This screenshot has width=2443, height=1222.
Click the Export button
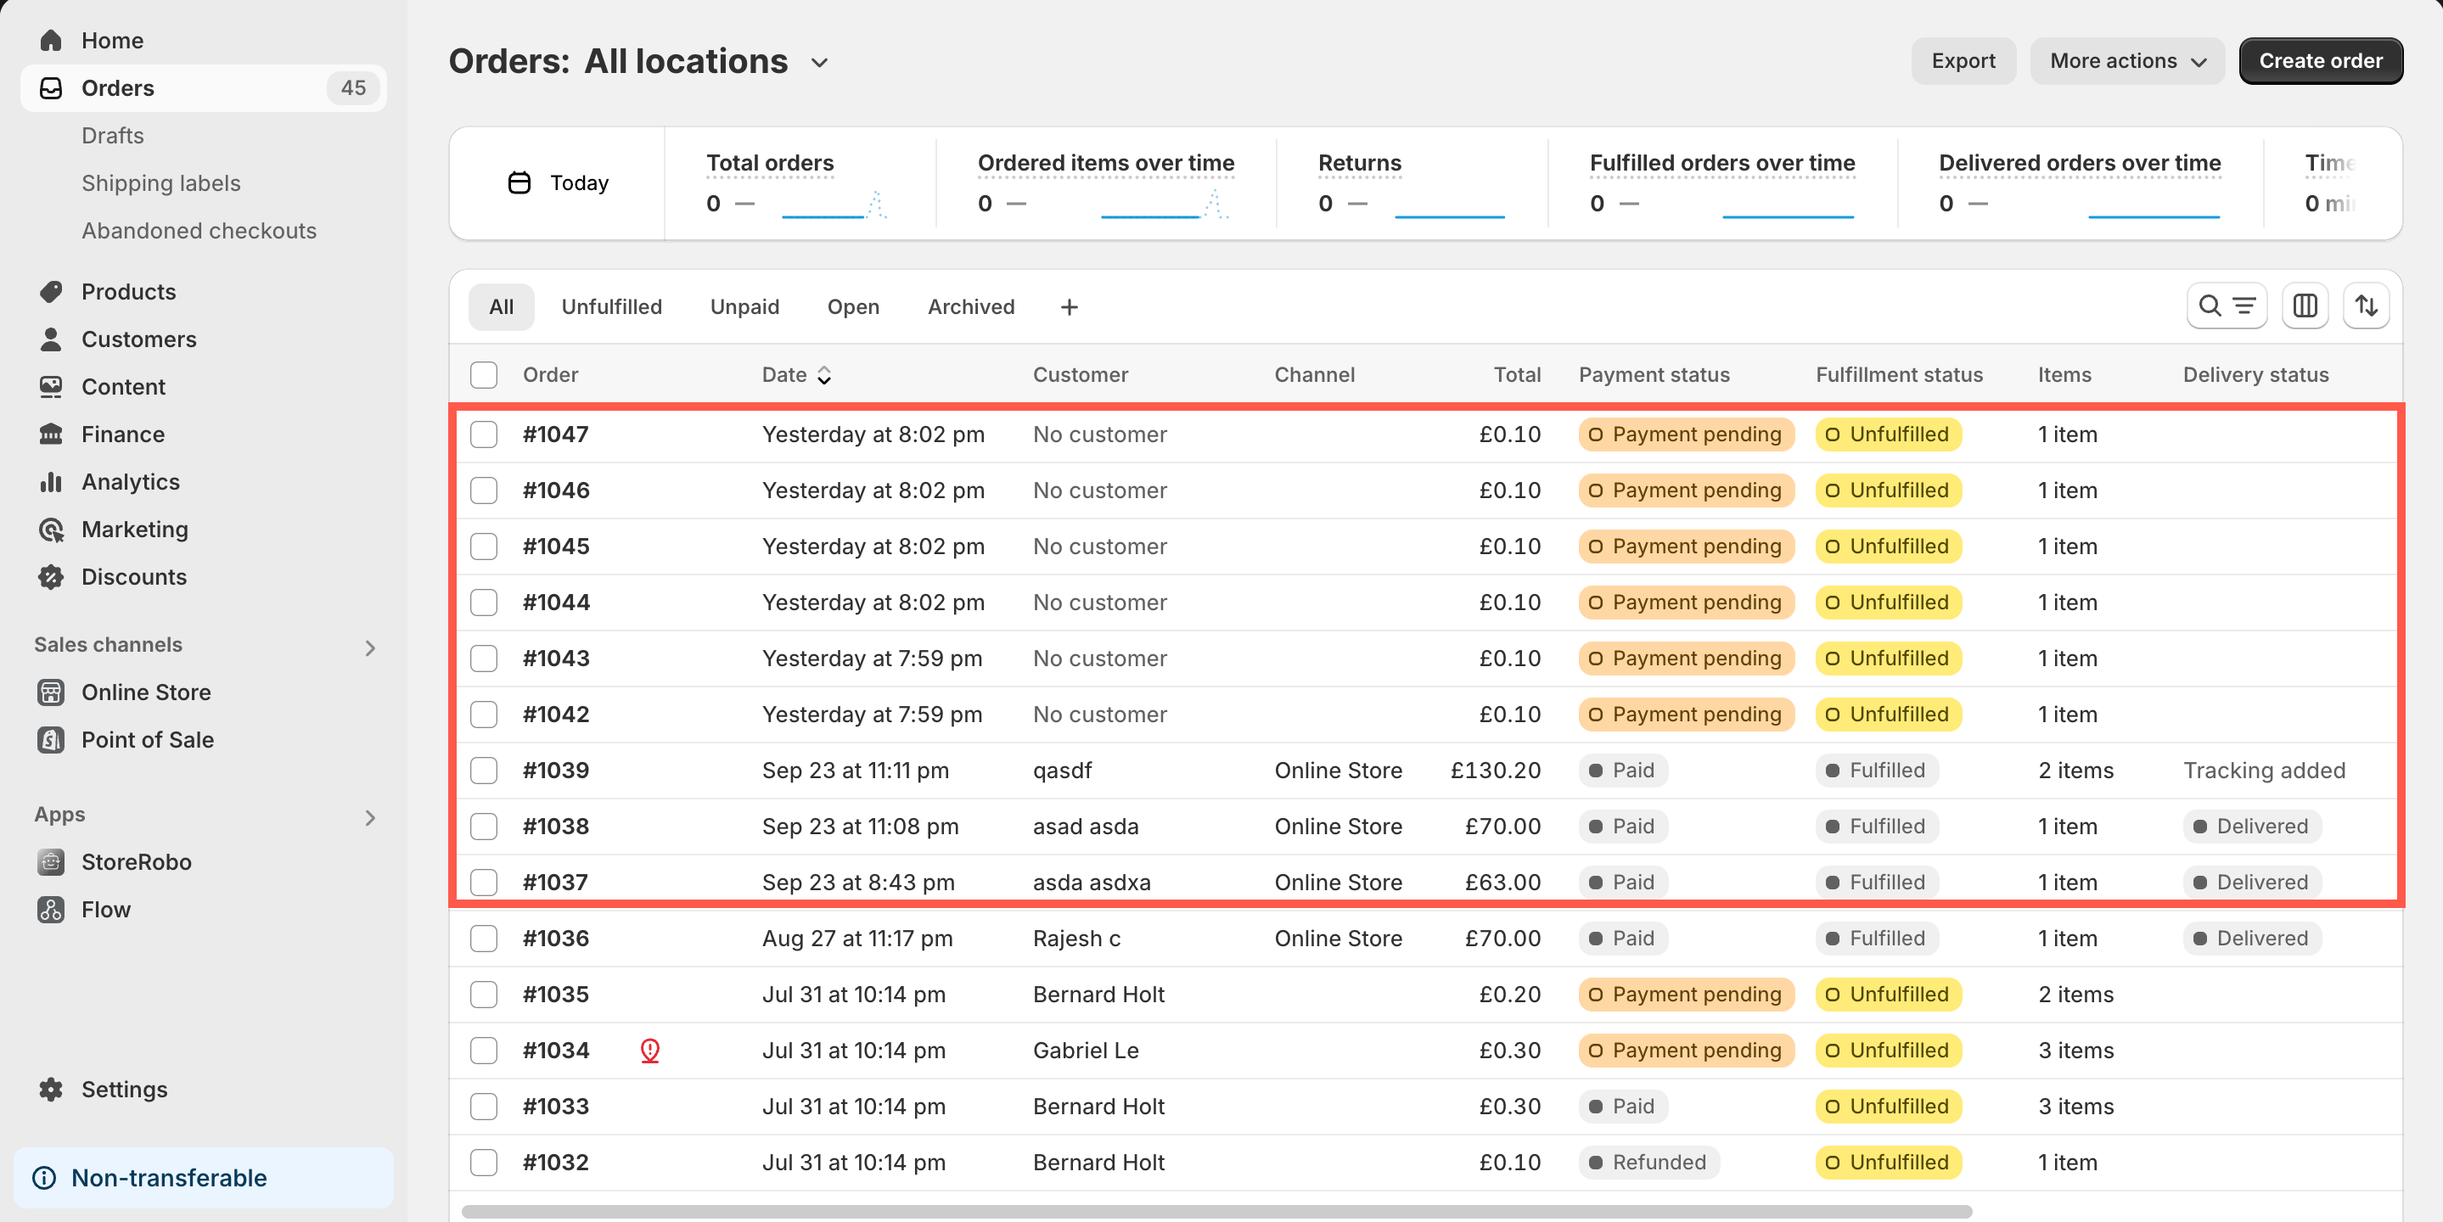tap(1963, 60)
